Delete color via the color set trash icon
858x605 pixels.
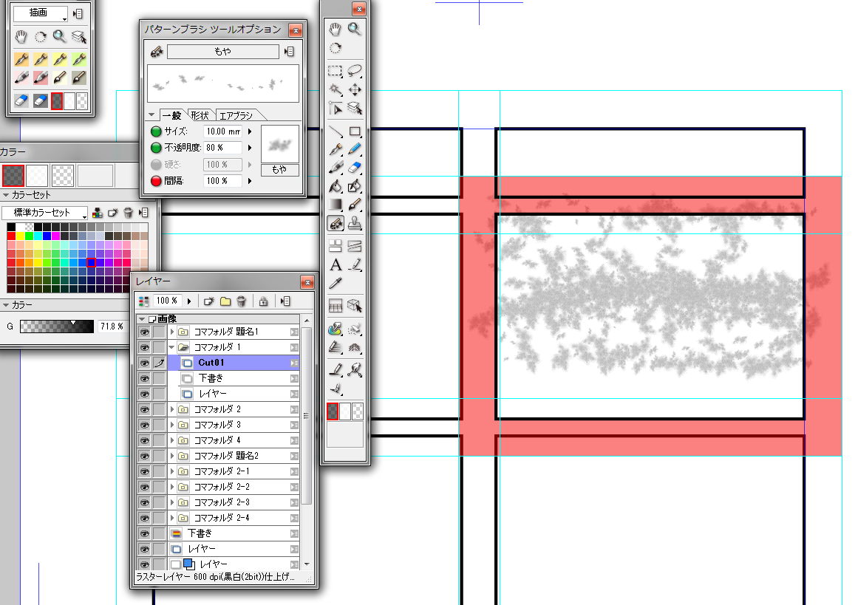pos(128,212)
